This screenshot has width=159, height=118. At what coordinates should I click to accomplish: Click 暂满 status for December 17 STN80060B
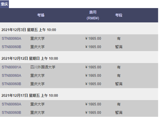(x=119, y=113)
